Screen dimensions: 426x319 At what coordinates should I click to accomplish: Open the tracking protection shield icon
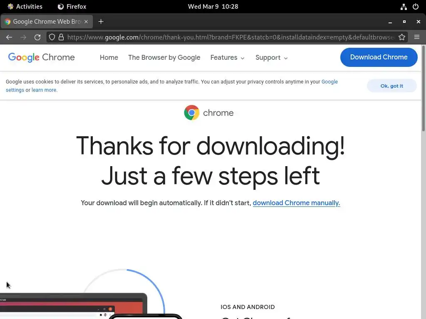tap(52, 37)
